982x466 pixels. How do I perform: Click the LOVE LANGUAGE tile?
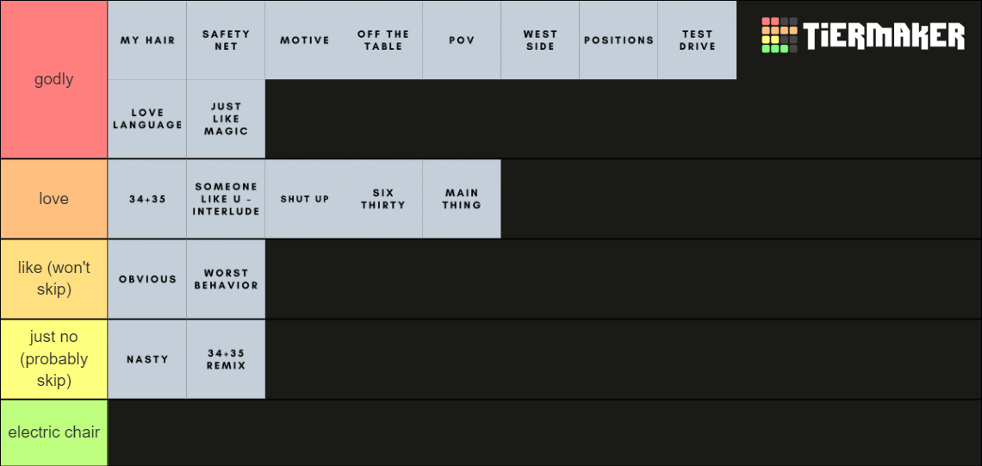(x=147, y=119)
